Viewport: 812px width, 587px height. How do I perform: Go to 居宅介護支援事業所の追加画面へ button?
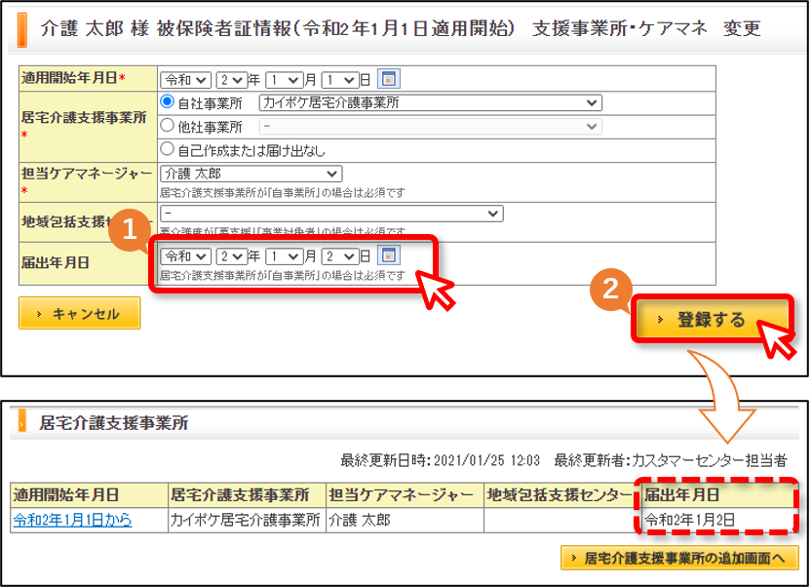pyautogui.click(x=679, y=558)
